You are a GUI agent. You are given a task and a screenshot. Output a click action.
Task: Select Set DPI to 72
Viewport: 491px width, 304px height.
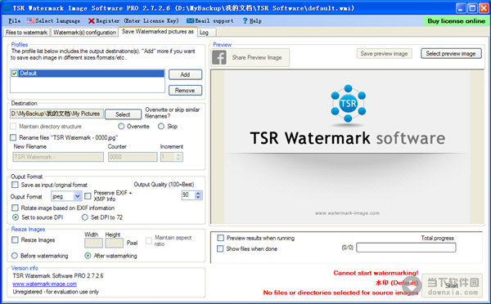click(85, 217)
